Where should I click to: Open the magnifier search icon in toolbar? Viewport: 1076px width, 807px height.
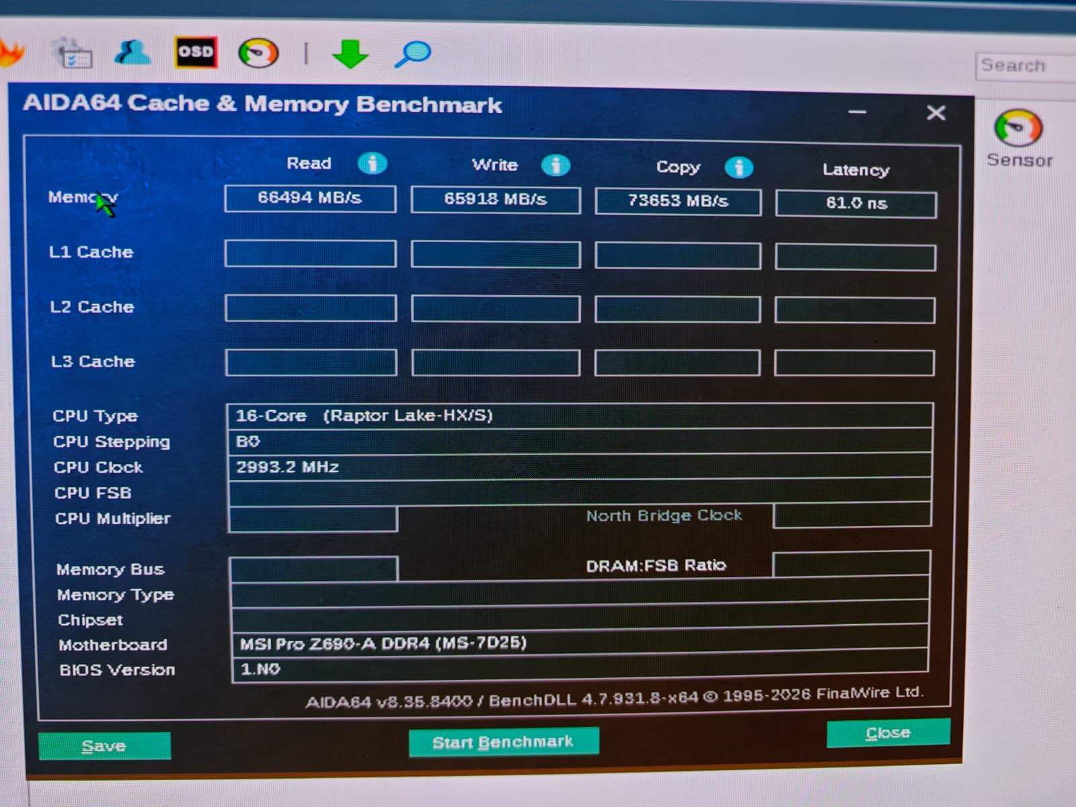coord(412,54)
